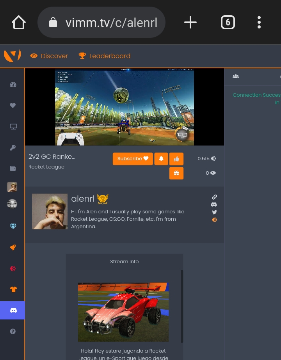Open the Leaderboard page
This screenshot has height=360, width=281.
[105, 56]
